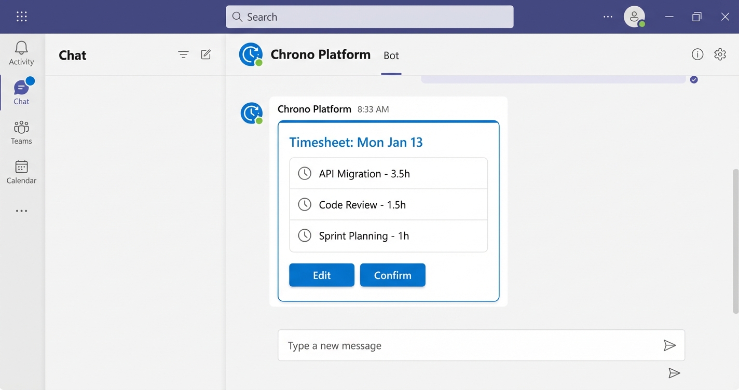739x390 pixels.
Task: Switch to the Bot tab
Action: [x=391, y=55]
